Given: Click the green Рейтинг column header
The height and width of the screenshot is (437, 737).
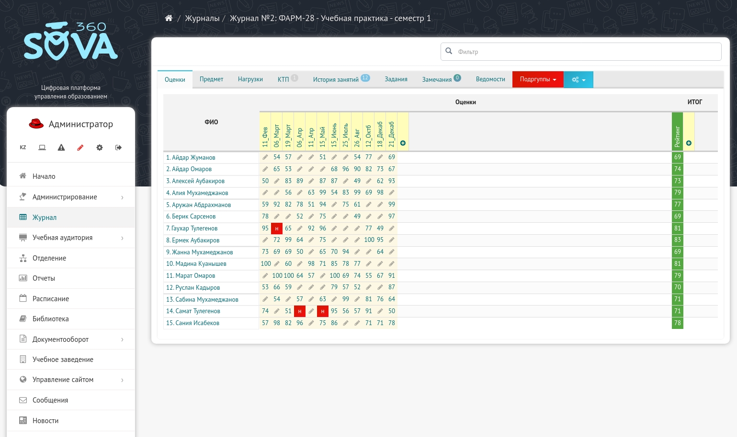Looking at the screenshot, I should point(677,131).
